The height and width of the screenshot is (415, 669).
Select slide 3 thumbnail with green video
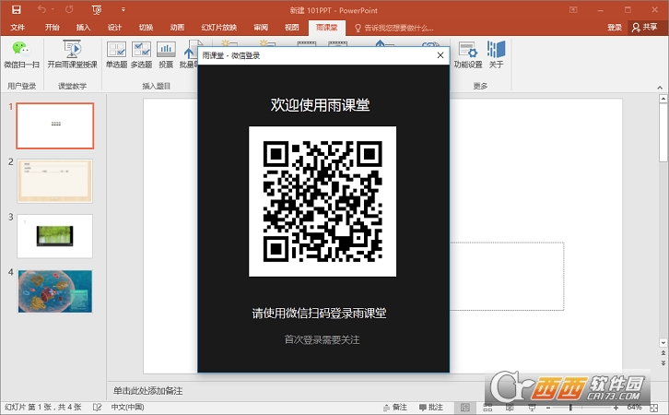pyautogui.click(x=55, y=236)
